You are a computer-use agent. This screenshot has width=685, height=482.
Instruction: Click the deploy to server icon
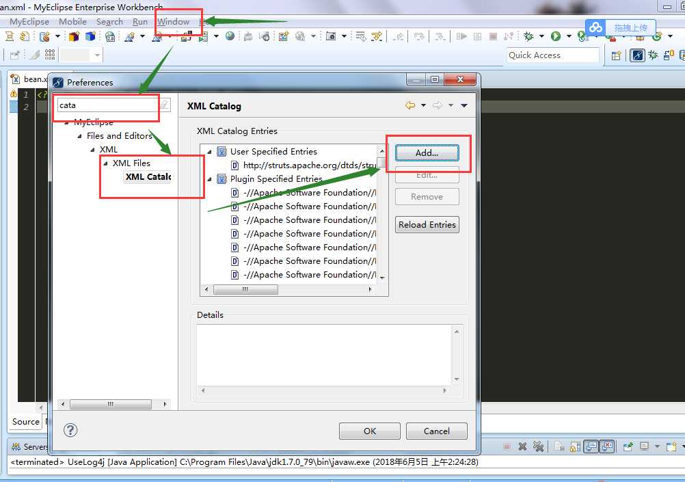pyautogui.click(x=187, y=37)
